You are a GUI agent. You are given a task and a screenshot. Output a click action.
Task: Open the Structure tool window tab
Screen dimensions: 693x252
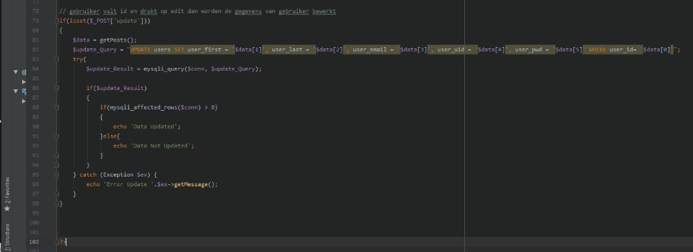click(x=7, y=237)
